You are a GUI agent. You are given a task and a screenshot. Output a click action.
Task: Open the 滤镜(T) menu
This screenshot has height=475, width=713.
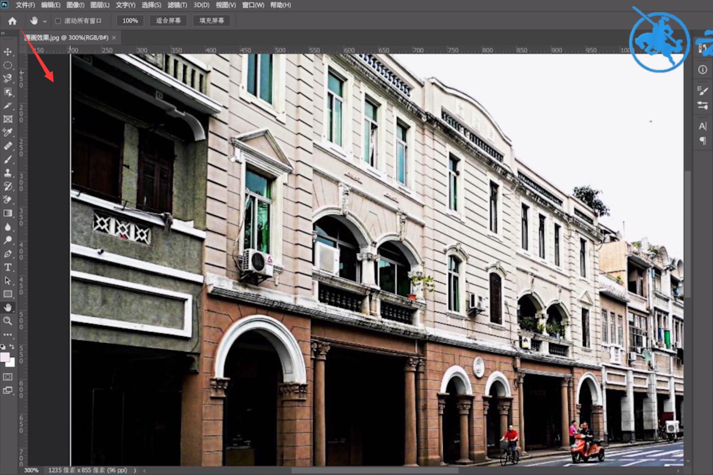click(177, 5)
